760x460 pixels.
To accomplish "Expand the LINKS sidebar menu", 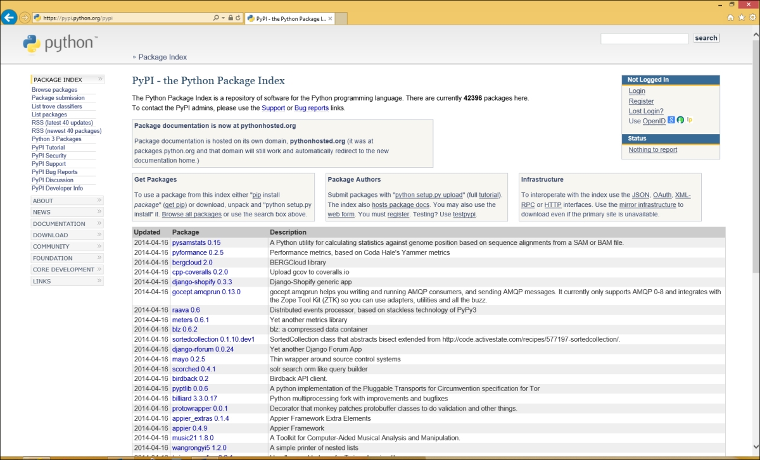I will coord(67,282).
